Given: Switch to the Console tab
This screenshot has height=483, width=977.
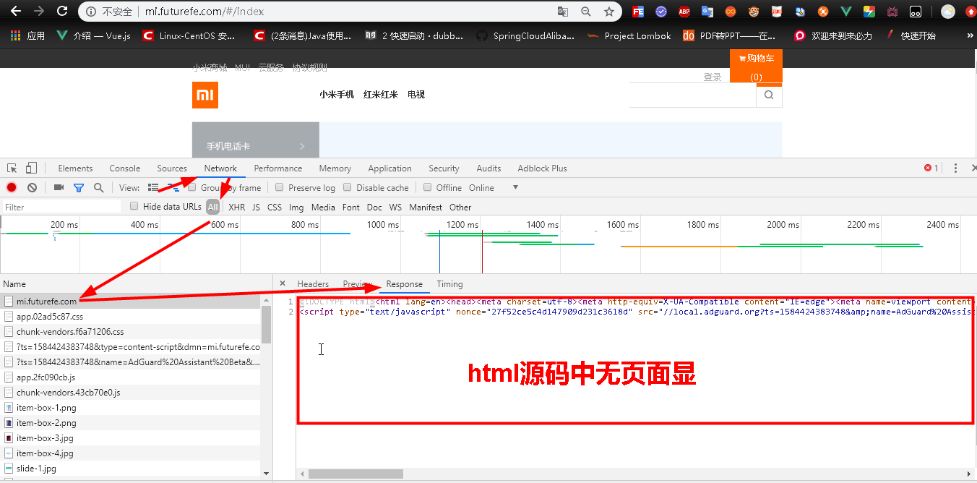Looking at the screenshot, I should tap(124, 168).
